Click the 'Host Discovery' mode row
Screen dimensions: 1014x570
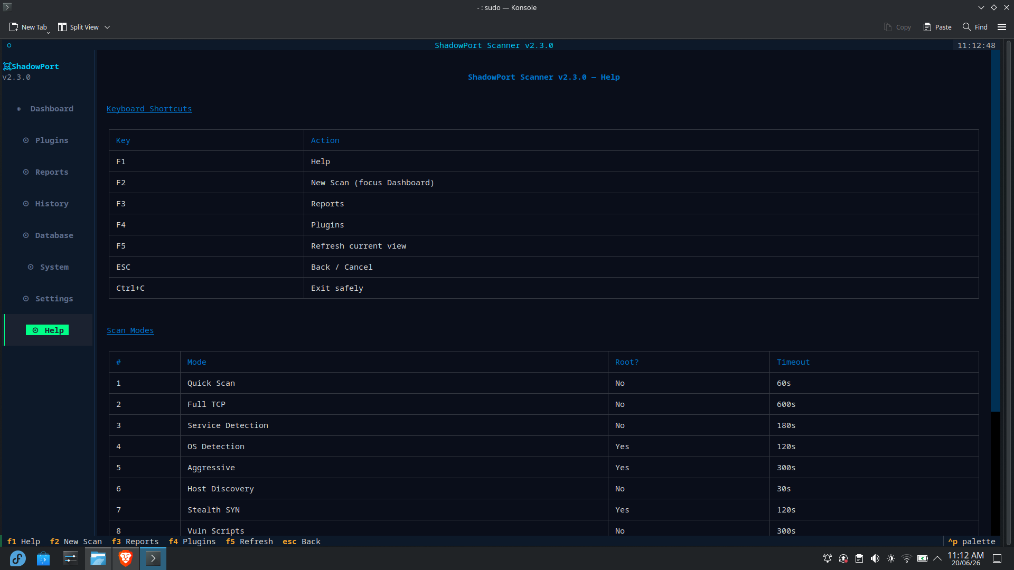tap(543, 489)
